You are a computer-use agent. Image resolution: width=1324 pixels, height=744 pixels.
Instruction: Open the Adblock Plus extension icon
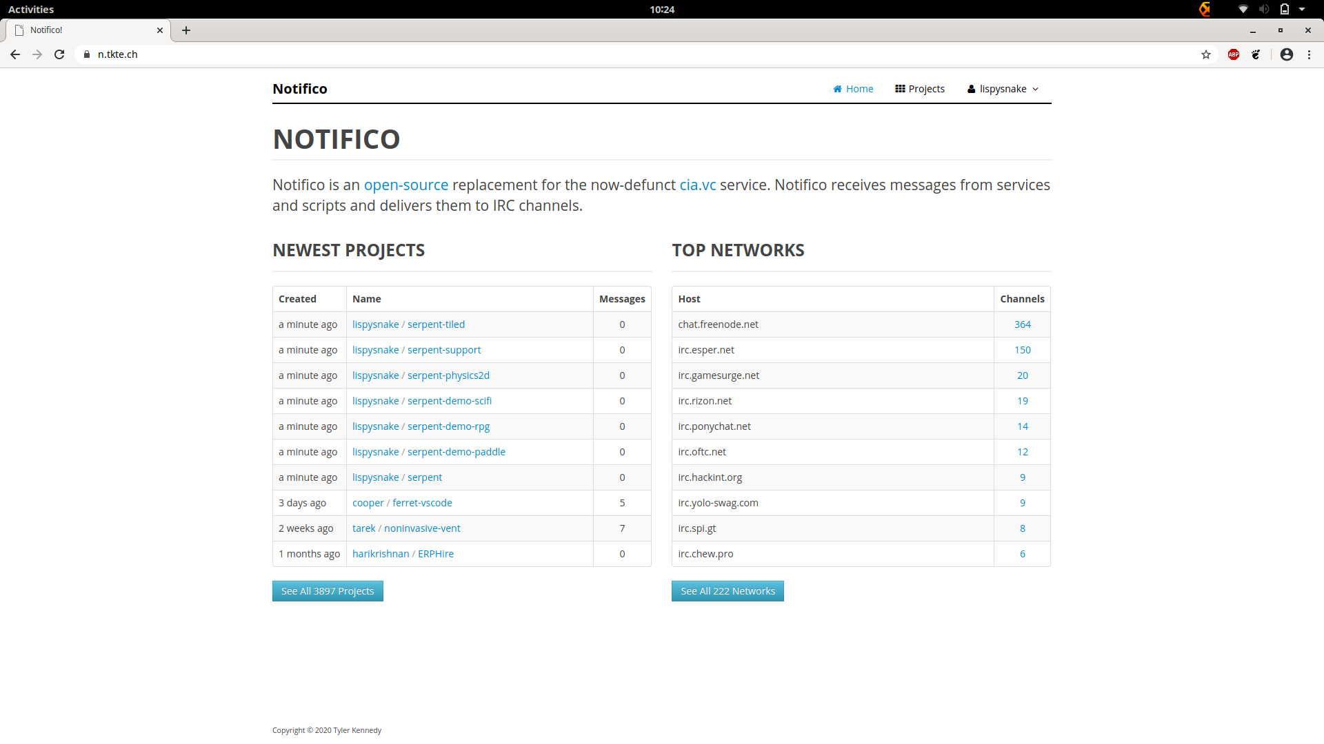tap(1234, 54)
